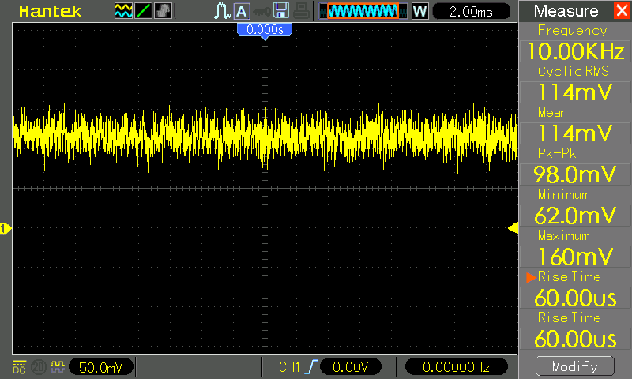Toggle the 20 bandwidth limit icon
Image resolution: width=632 pixels, height=379 pixels.
[x=39, y=367]
